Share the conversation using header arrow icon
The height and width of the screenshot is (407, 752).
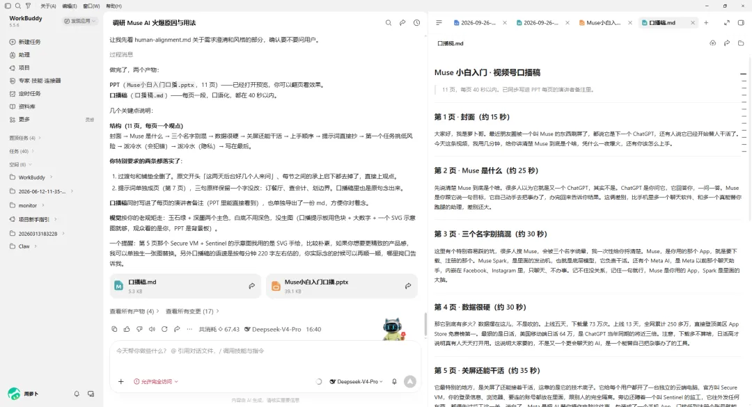pyautogui.click(x=402, y=22)
